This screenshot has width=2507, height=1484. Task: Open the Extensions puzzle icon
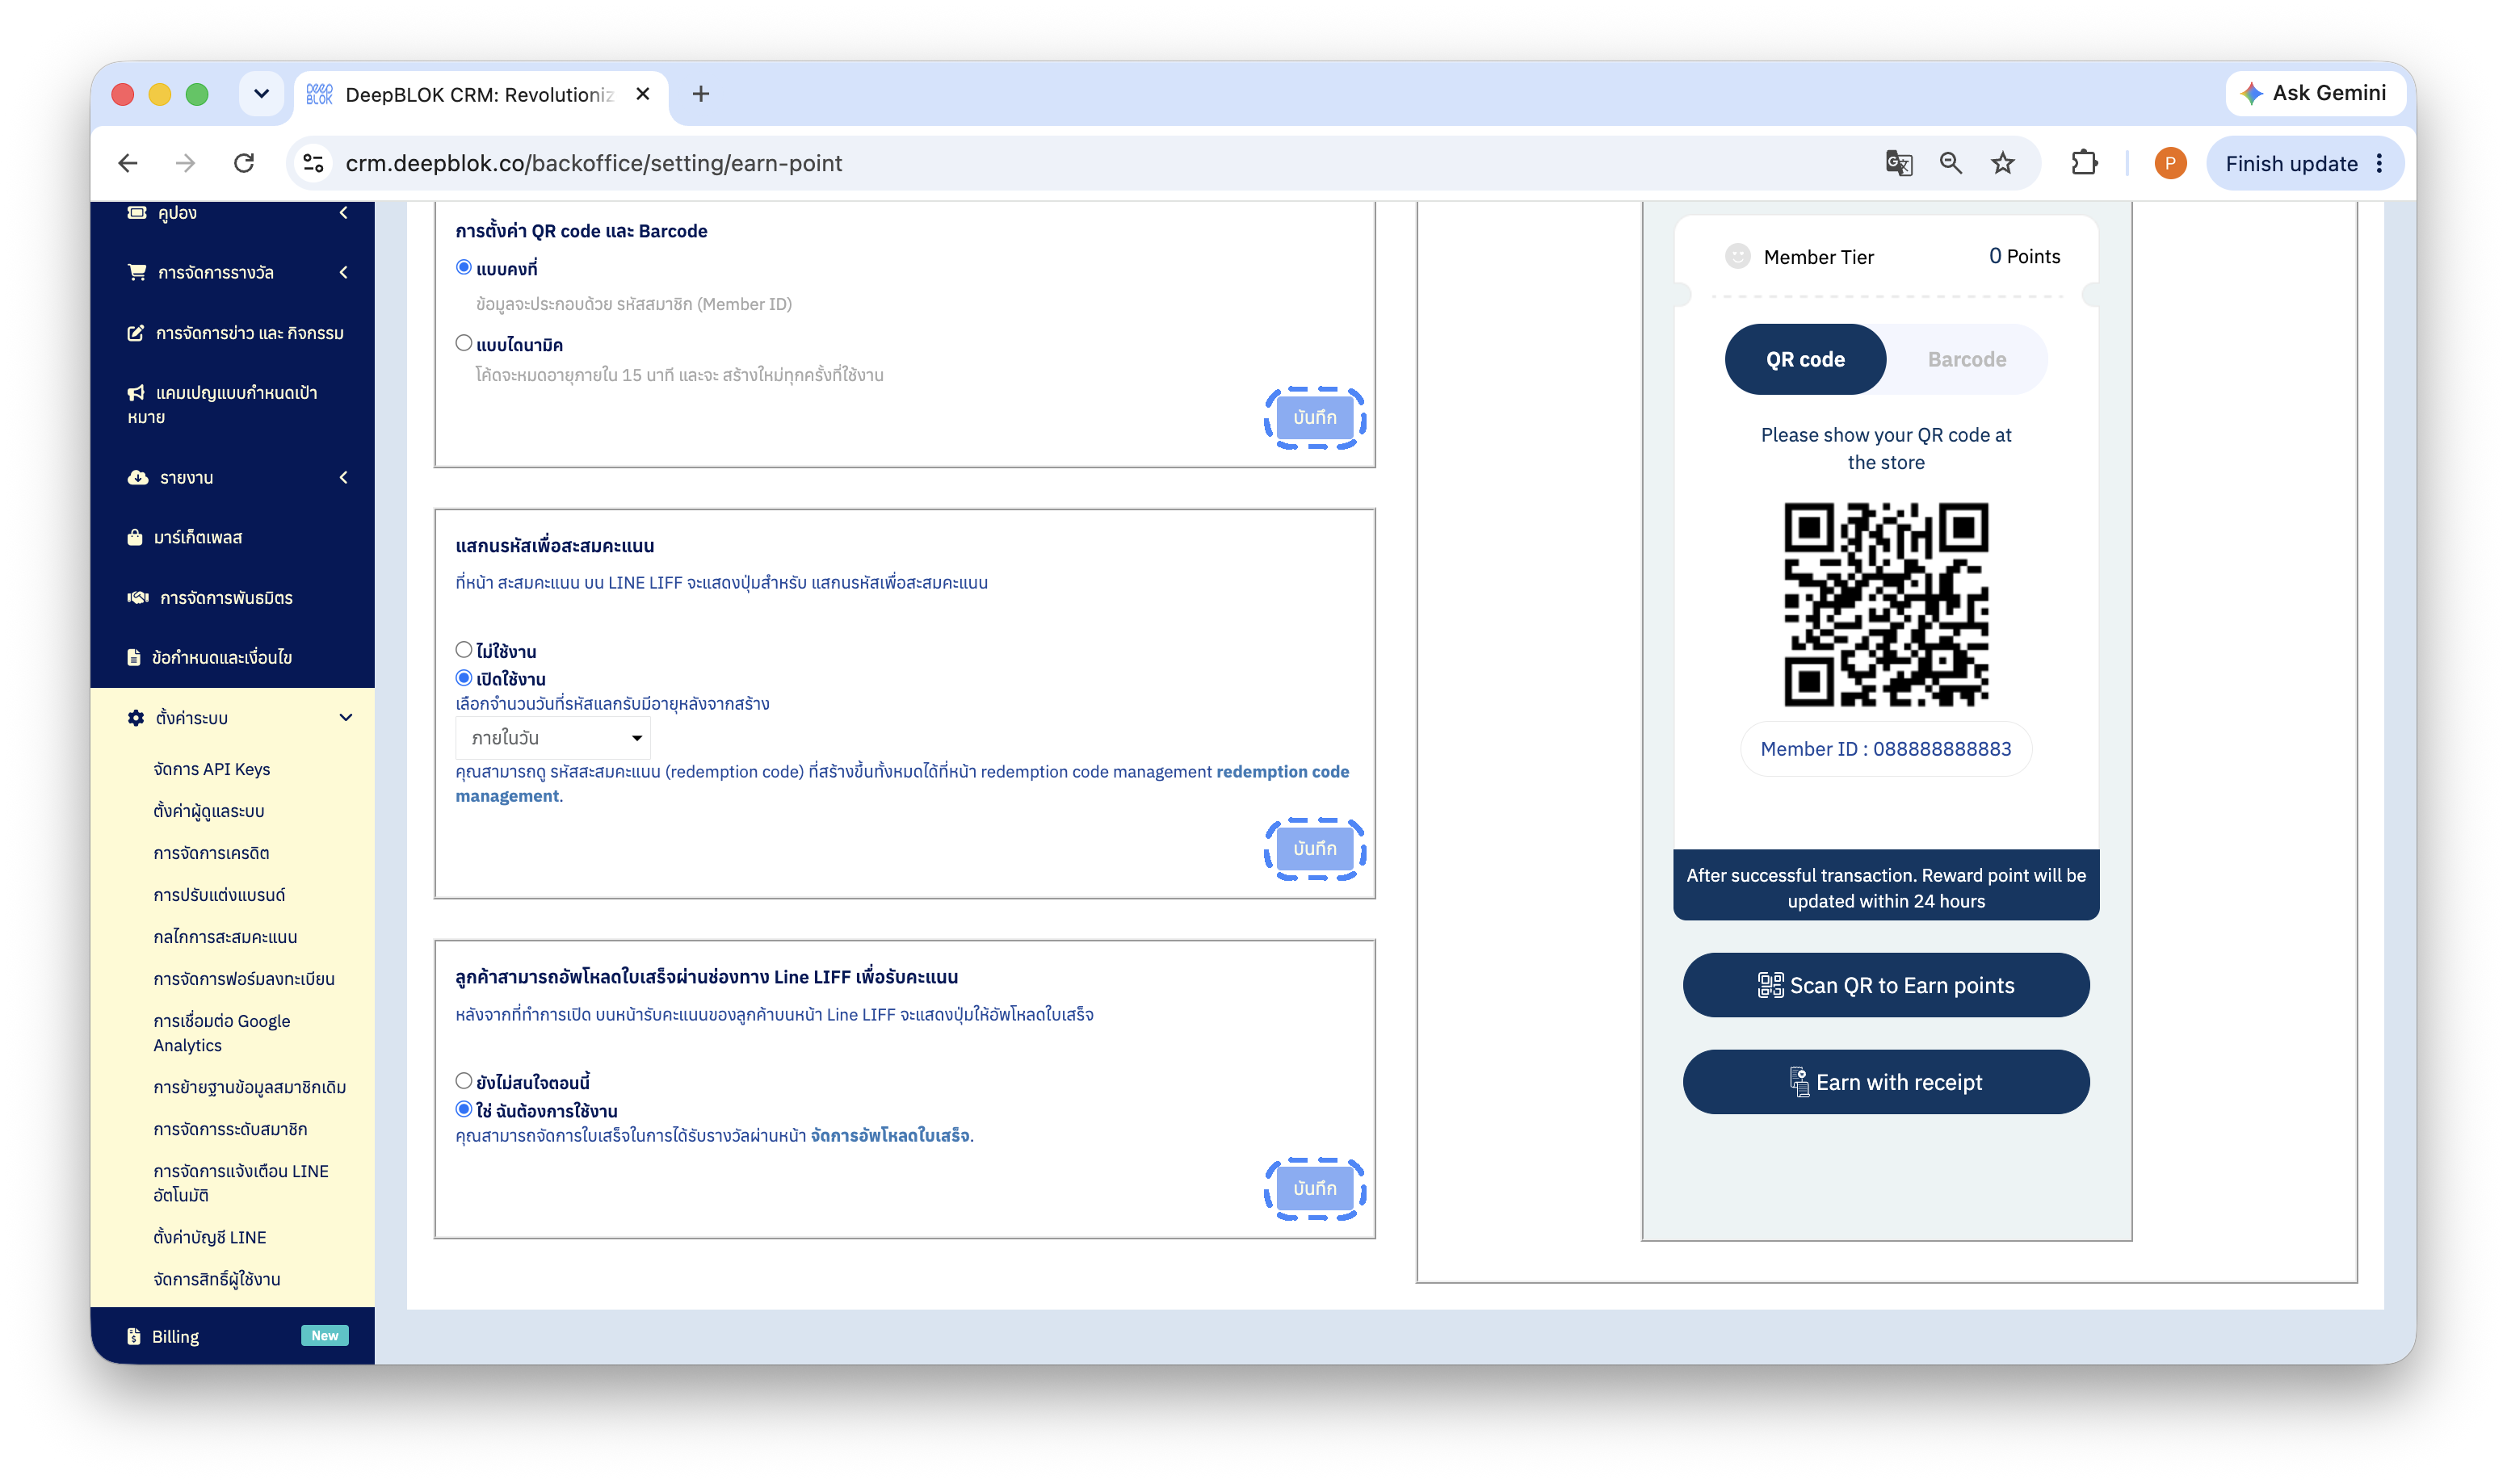coord(2084,163)
